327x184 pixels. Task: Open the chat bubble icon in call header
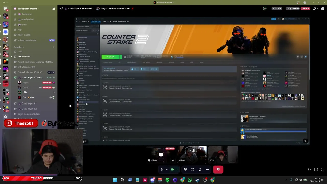tap(323, 8)
